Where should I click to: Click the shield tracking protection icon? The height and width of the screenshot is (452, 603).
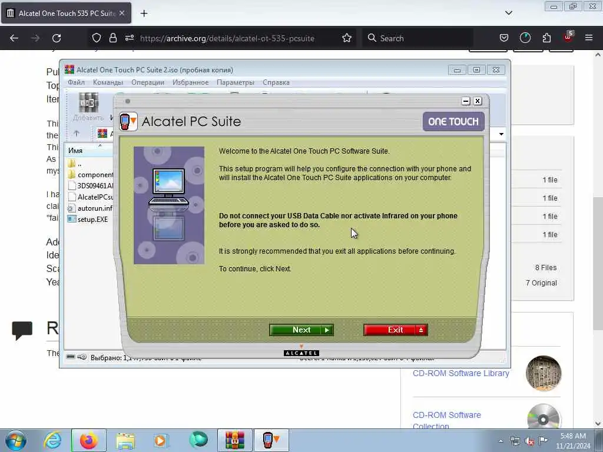pyautogui.click(x=97, y=38)
